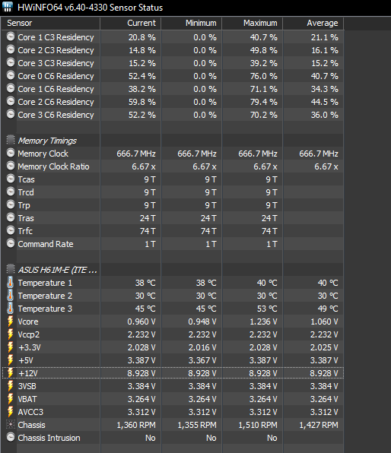
Task: Click the thermometer icon beside Temperature 3
Action: coord(10,309)
